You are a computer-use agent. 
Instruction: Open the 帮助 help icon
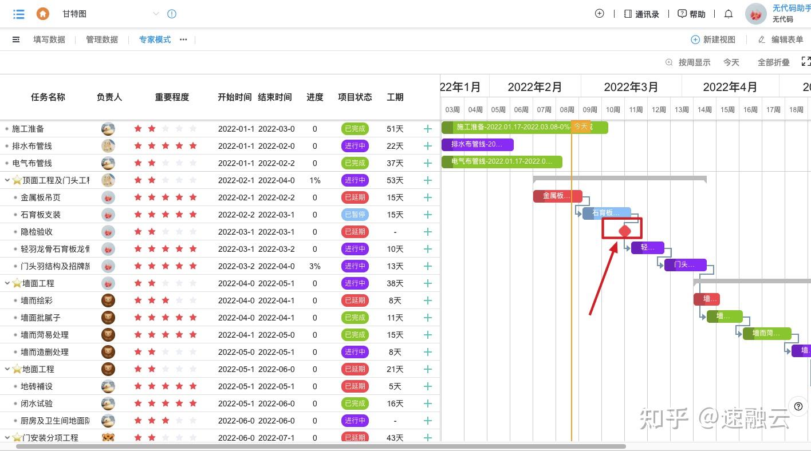pos(681,14)
